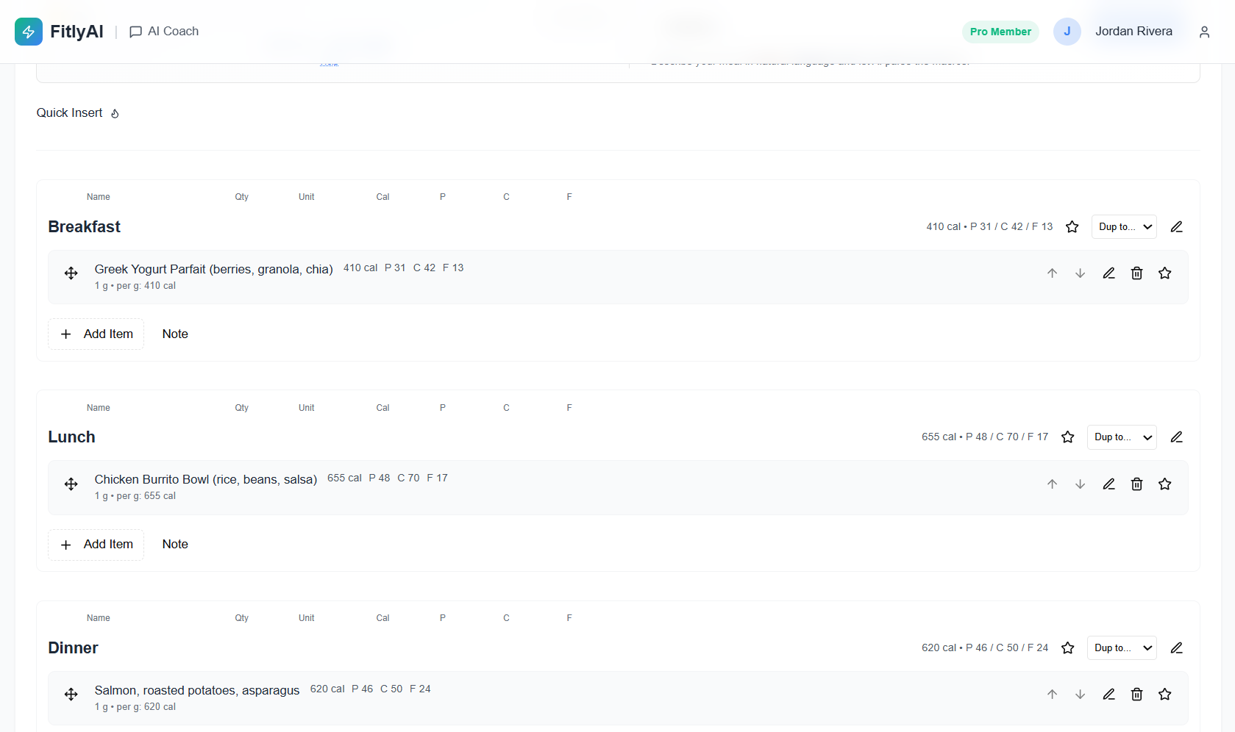Add an item to Breakfast
Screen dimensions: 1235x732
pyautogui.click(x=96, y=334)
